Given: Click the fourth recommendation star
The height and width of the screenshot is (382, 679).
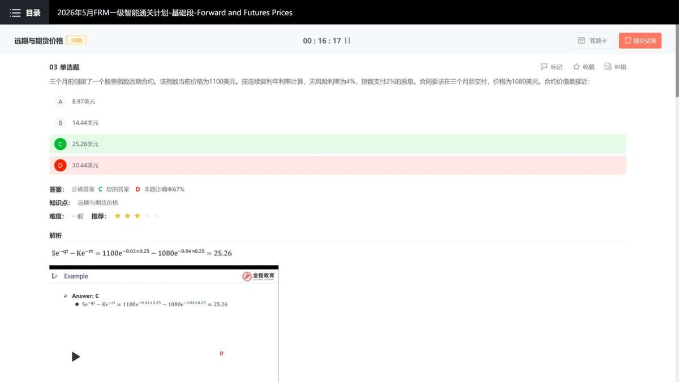Looking at the screenshot, I should [147, 216].
